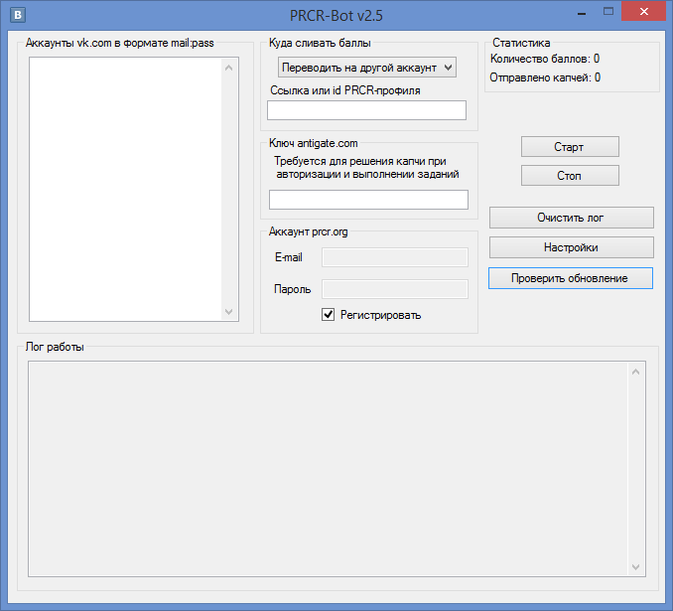Click the disabled 'Пароль' field

[395, 289]
